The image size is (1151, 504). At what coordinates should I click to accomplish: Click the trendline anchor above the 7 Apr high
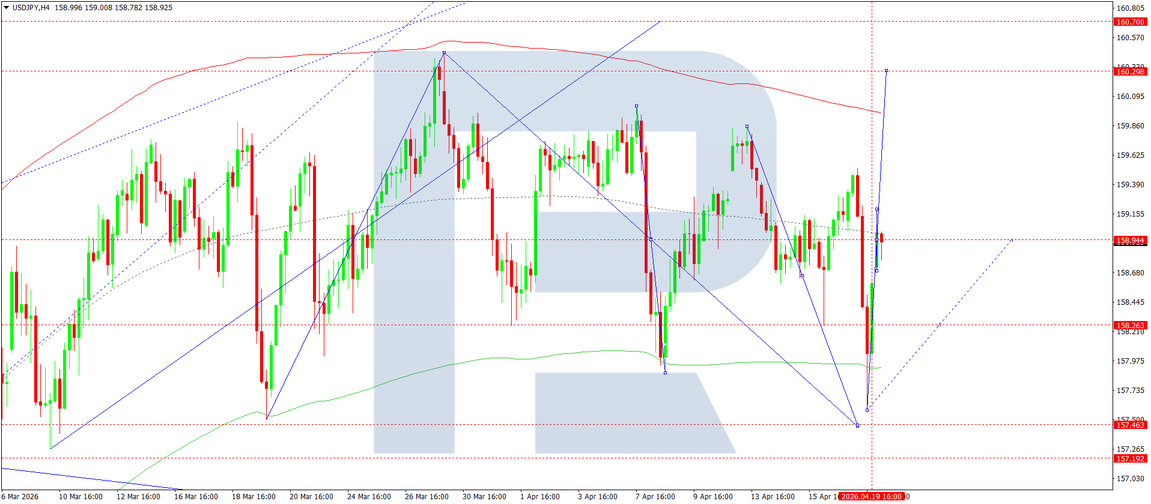[x=636, y=106]
